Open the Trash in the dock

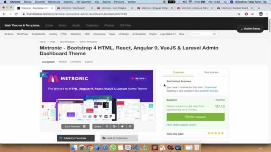pos(196,147)
